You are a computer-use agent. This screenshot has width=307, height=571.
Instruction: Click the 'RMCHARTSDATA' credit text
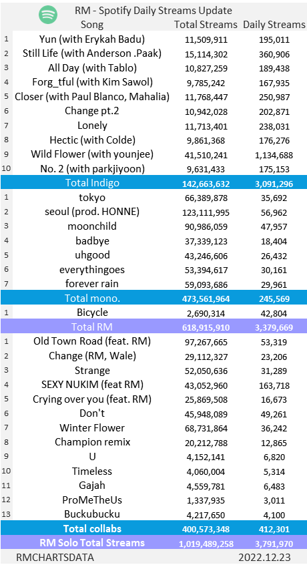(55, 558)
